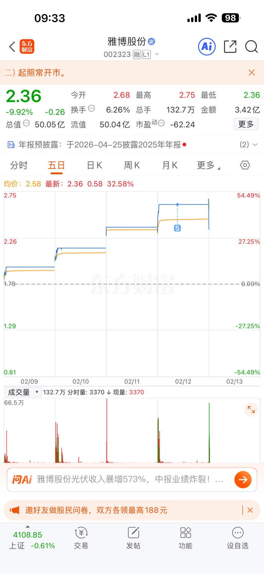The height and width of the screenshot is (574, 264).
Task: Add stock via 设自选 icon
Action: point(238,538)
